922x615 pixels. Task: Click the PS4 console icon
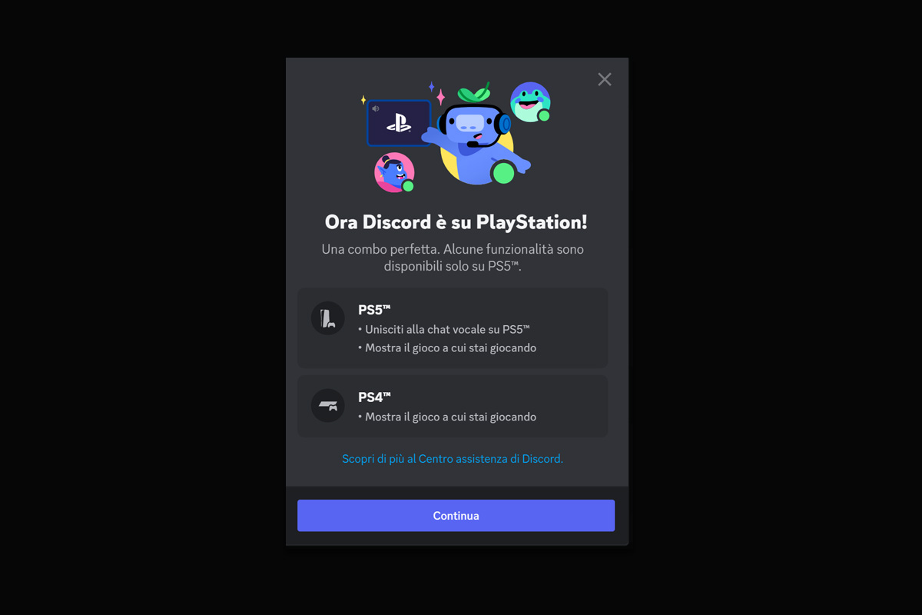pos(328,405)
